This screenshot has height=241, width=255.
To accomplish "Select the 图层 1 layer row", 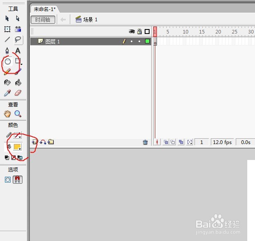I will [91, 41].
